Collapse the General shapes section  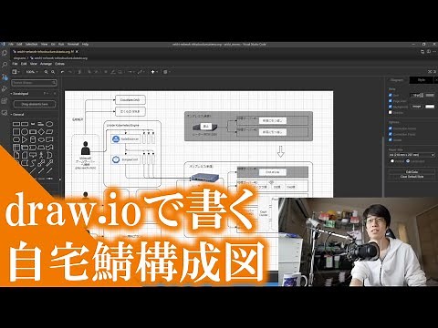pos(17,115)
